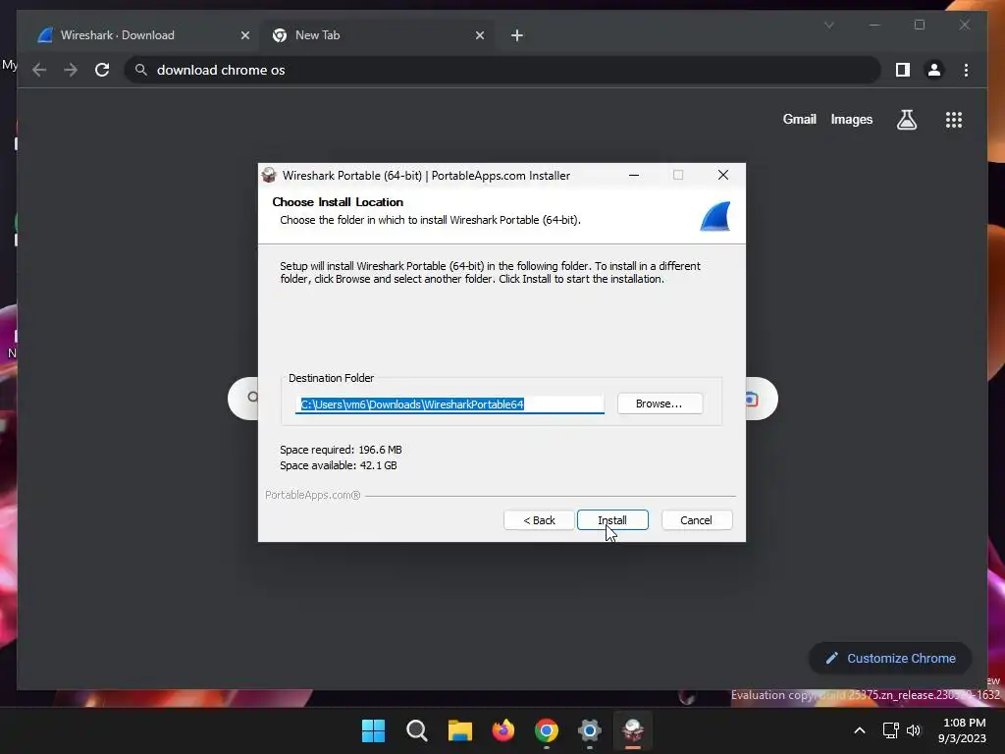The width and height of the screenshot is (1005, 754).
Task: Click Chrome's back arrow
Action: (39, 70)
